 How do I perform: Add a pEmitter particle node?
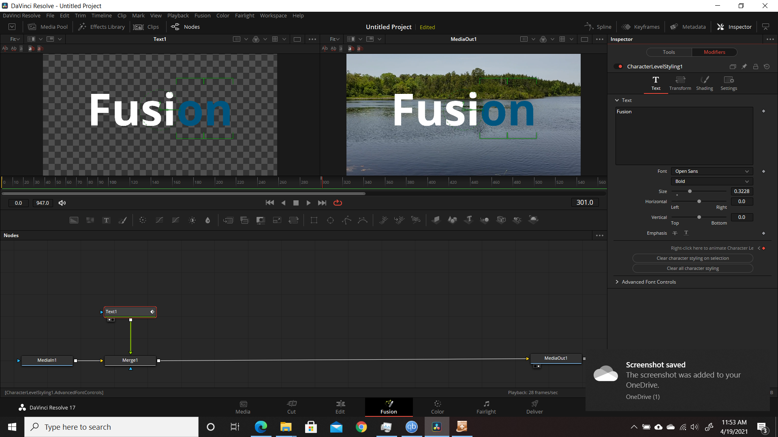(x=383, y=220)
